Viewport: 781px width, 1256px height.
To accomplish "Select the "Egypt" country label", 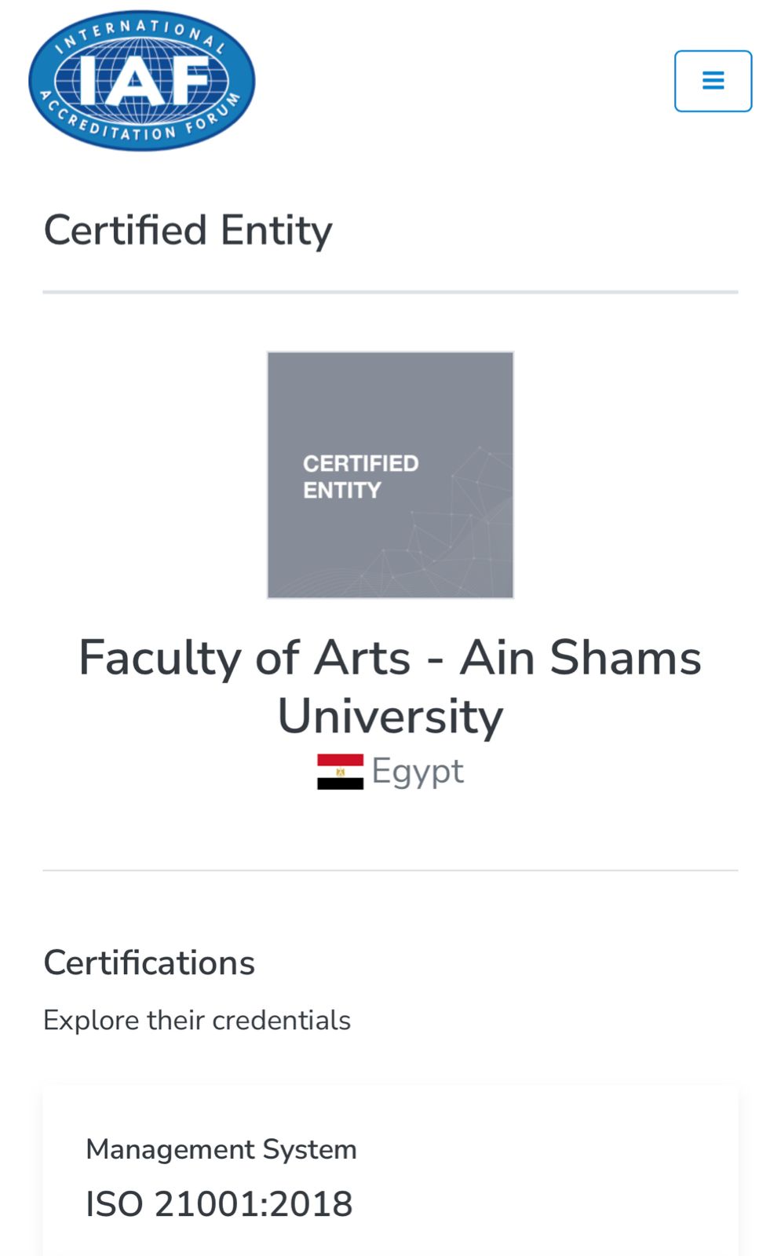I will (418, 771).
